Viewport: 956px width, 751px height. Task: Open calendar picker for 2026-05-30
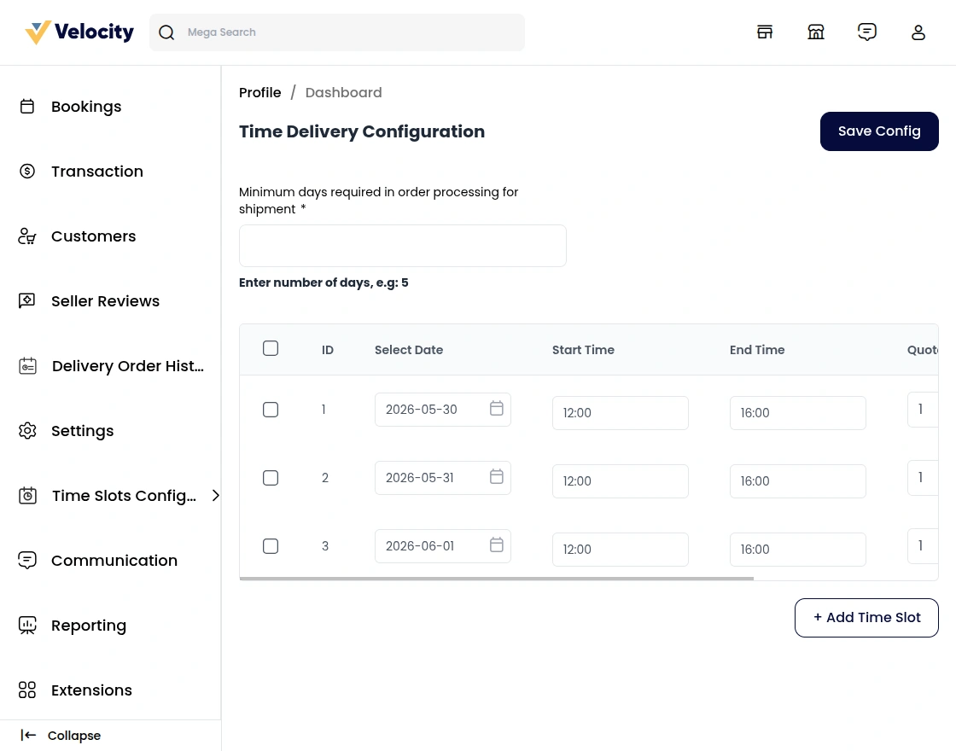pos(497,409)
